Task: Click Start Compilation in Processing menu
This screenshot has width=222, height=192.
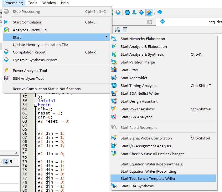Action: [27, 22]
